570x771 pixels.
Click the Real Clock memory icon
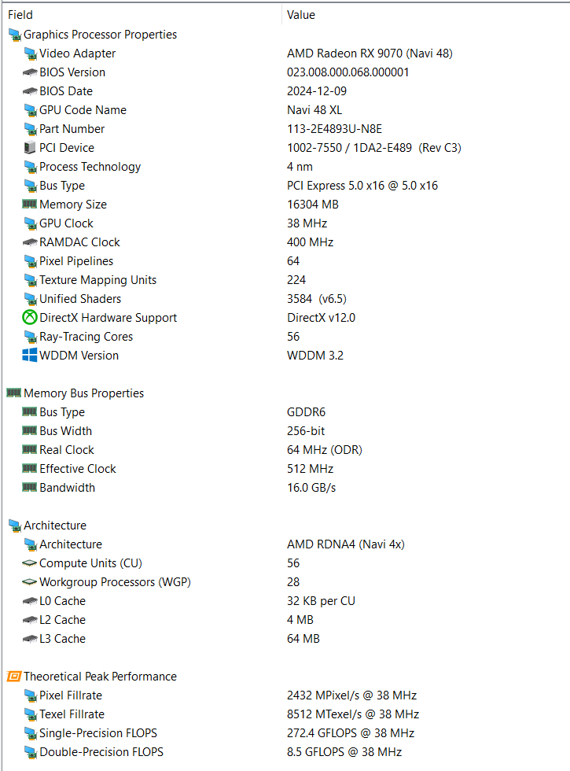point(30,449)
